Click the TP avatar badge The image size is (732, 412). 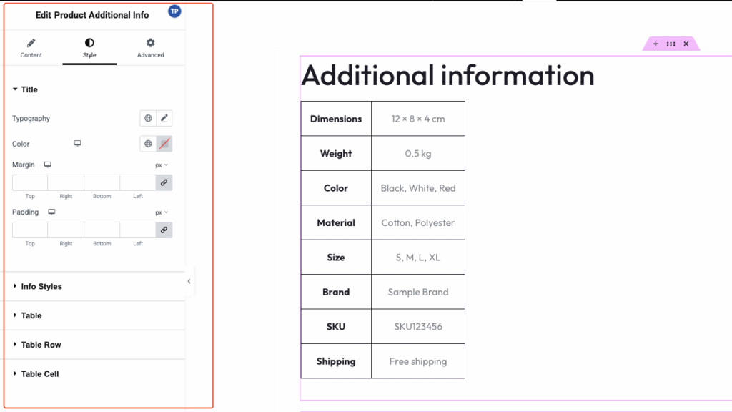click(x=174, y=11)
